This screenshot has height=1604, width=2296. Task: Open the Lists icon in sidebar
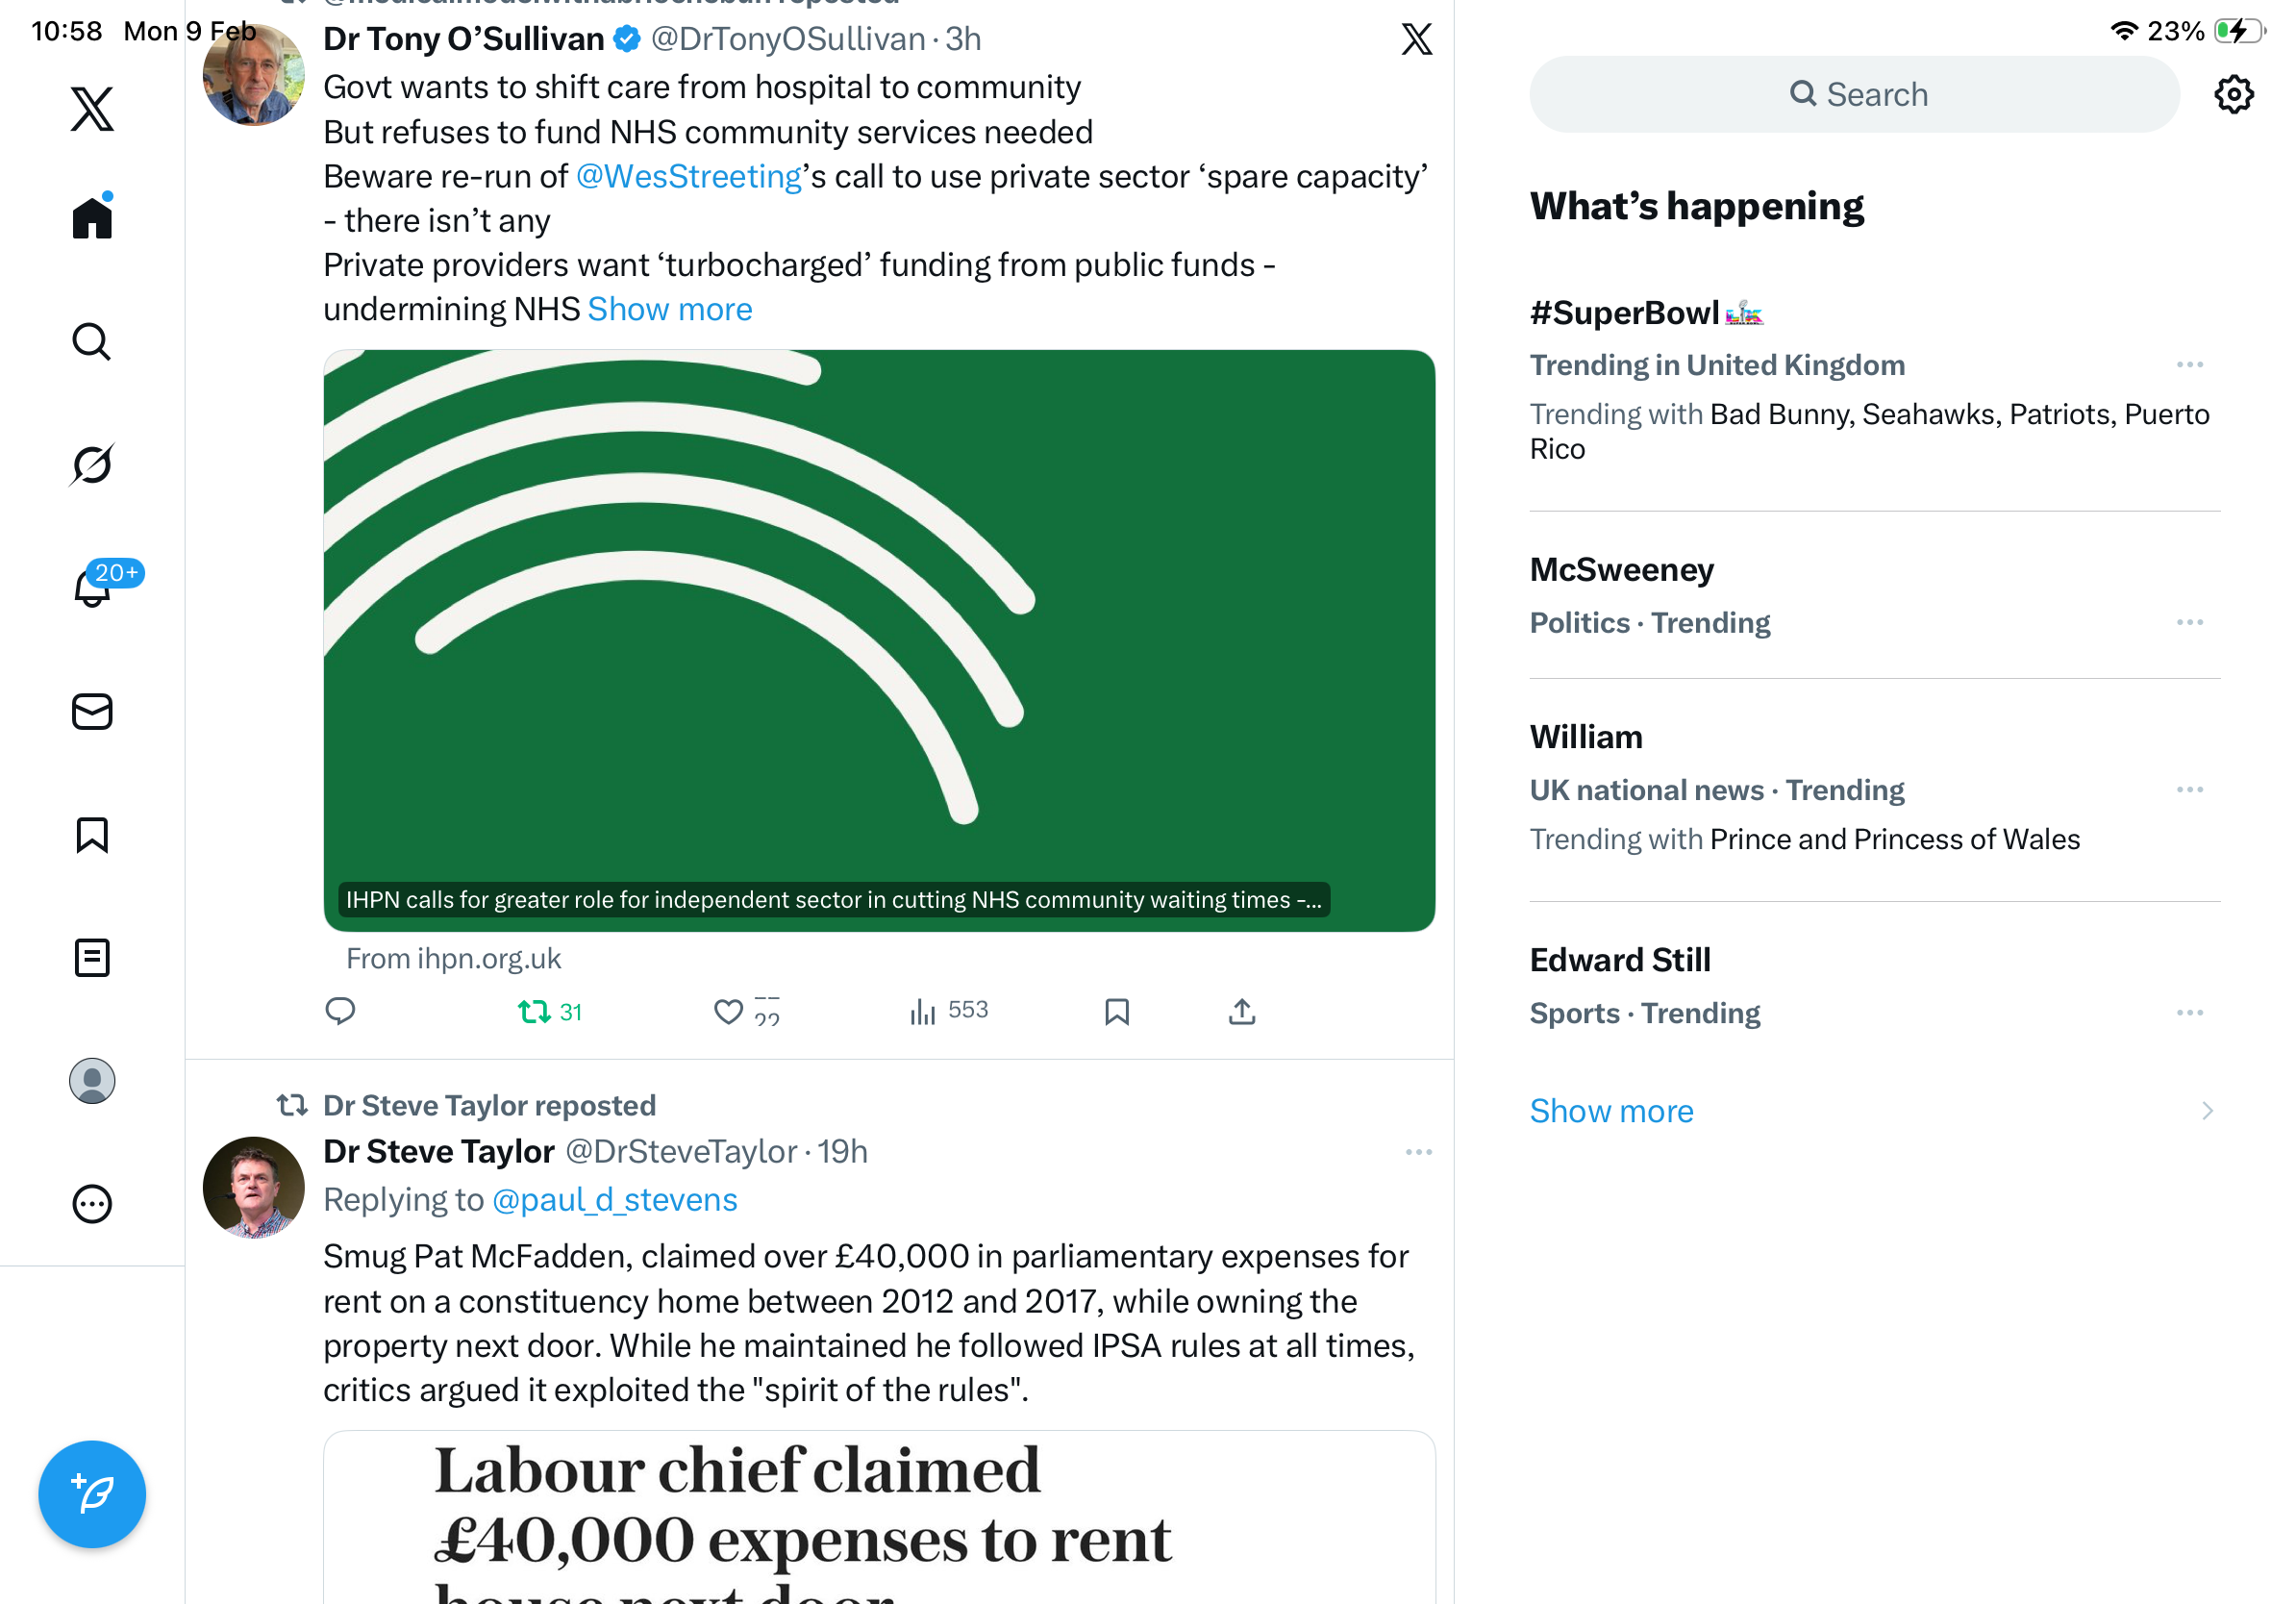pyautogui.click(x=92, y=958)
